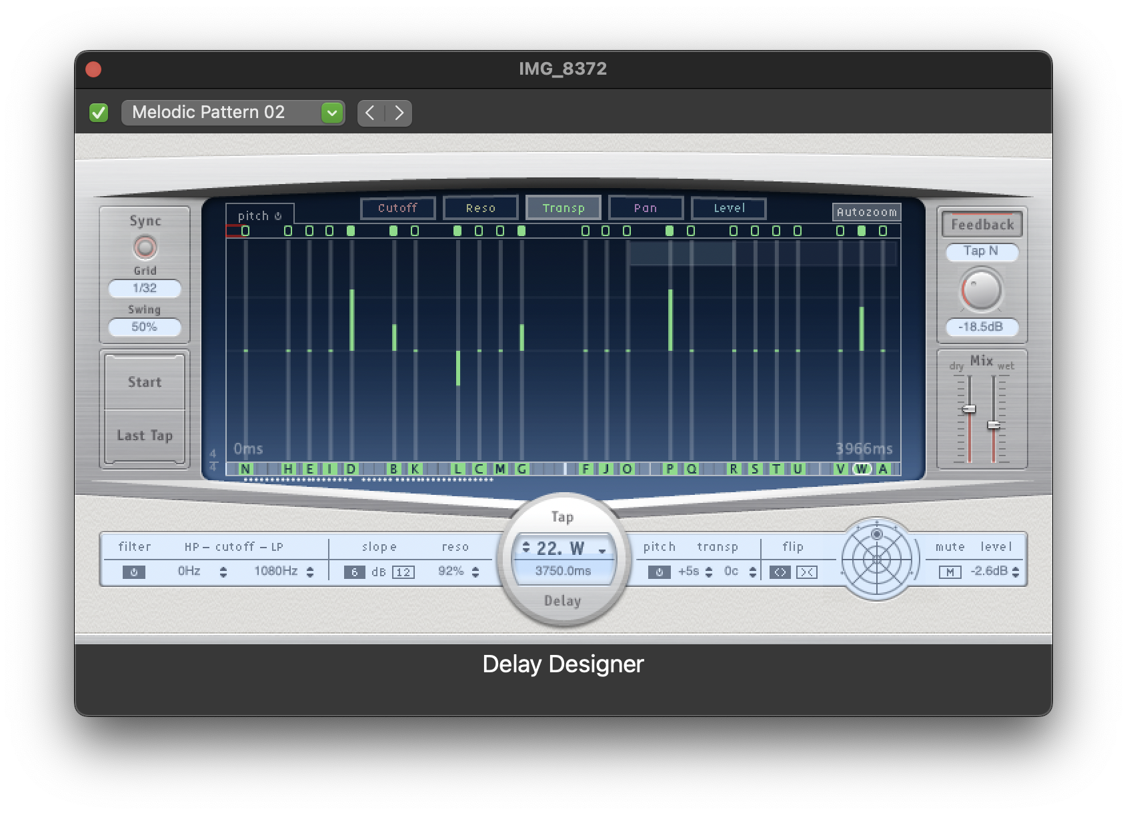Screen dimensions: 1127x815
Task: Select tap P in the identification bar
Action: 670,469
